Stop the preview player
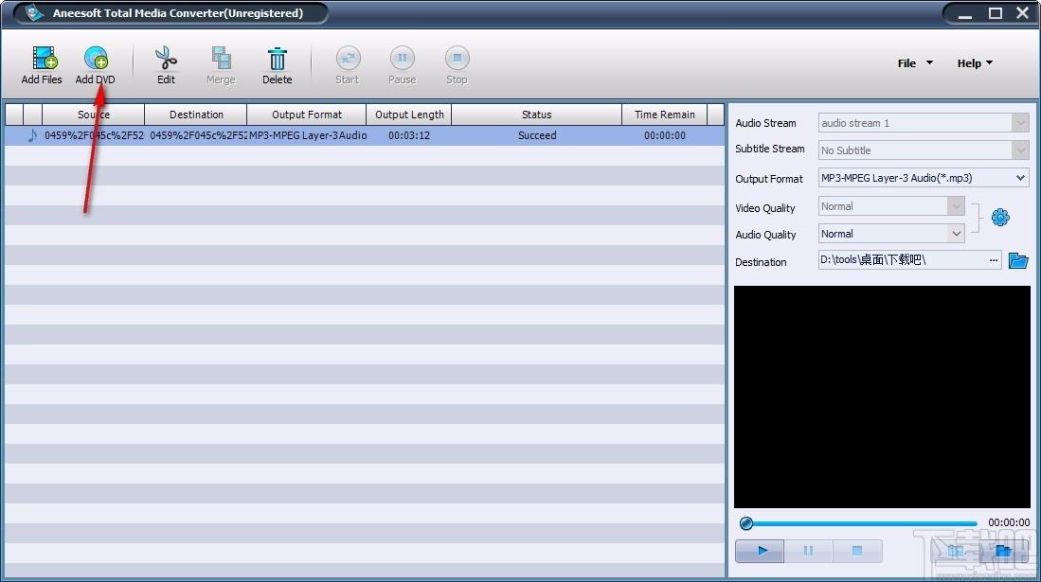This screenshot has width=1041, height=582. pyautogui.click(x=857, y=550)
